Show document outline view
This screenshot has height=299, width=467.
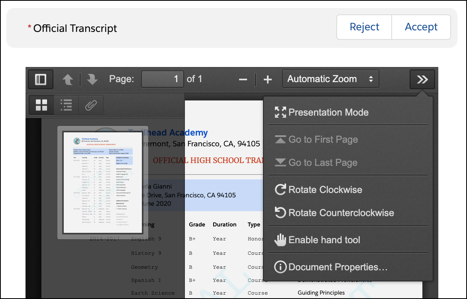point(66,105)
